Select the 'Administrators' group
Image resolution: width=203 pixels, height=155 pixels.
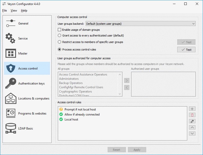[69, 79]
